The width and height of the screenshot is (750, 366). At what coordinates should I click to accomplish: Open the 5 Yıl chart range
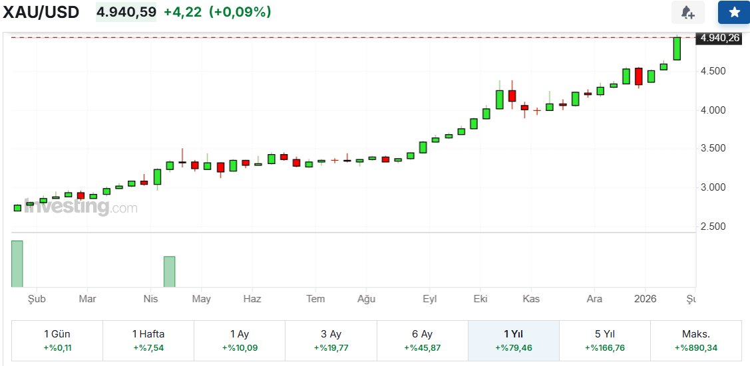tap(605, 340)
